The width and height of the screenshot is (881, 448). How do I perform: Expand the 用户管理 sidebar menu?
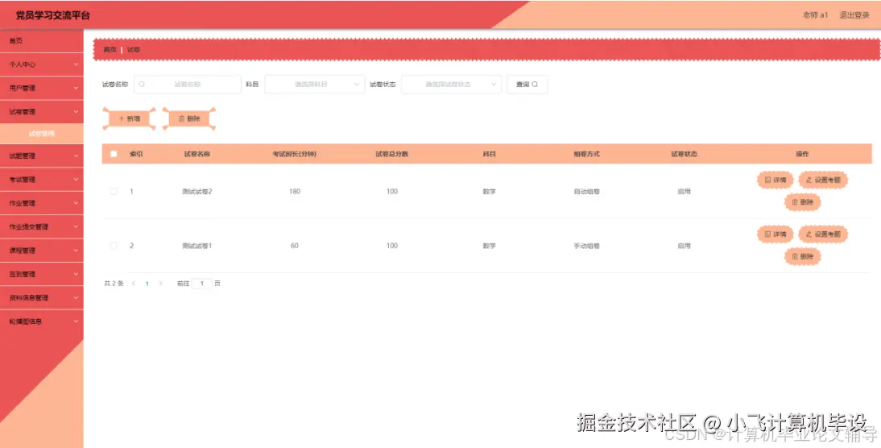click(42, 89)
